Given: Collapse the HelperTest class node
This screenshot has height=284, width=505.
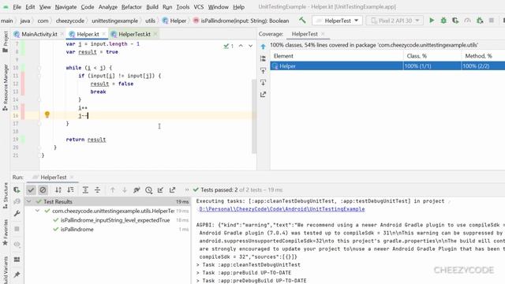Looking at the screenshot, I should 37,211.
